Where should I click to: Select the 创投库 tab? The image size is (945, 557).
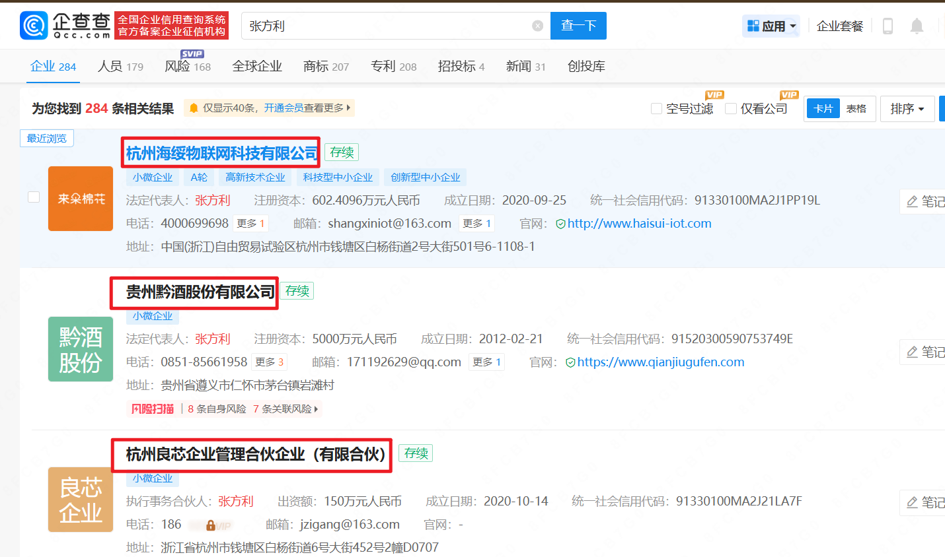tap(586, 66)
